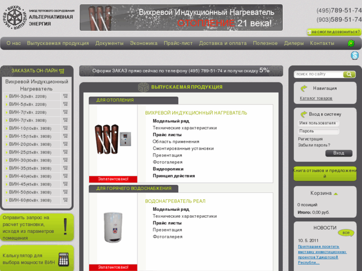
Task: Click the Вихревой Индукционный Нагреватель header banner
Action: pyautogui.click(x=181, y=17)
